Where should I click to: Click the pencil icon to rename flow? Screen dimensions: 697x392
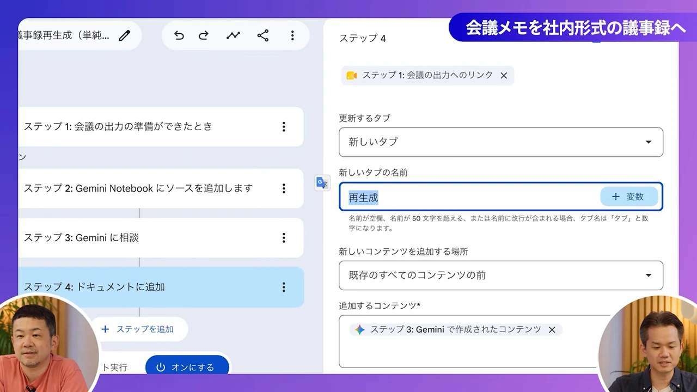tap(125, 36)
